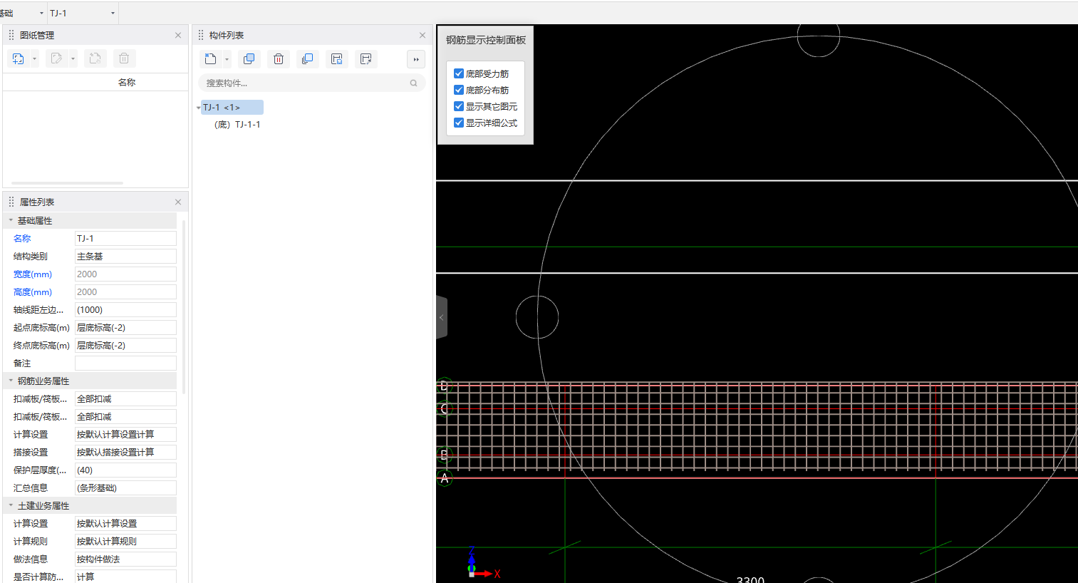The height and width of the screenshot is (583, 1078).
Task: Open the TJ-1 component dropdown at top
Action: 113,14
